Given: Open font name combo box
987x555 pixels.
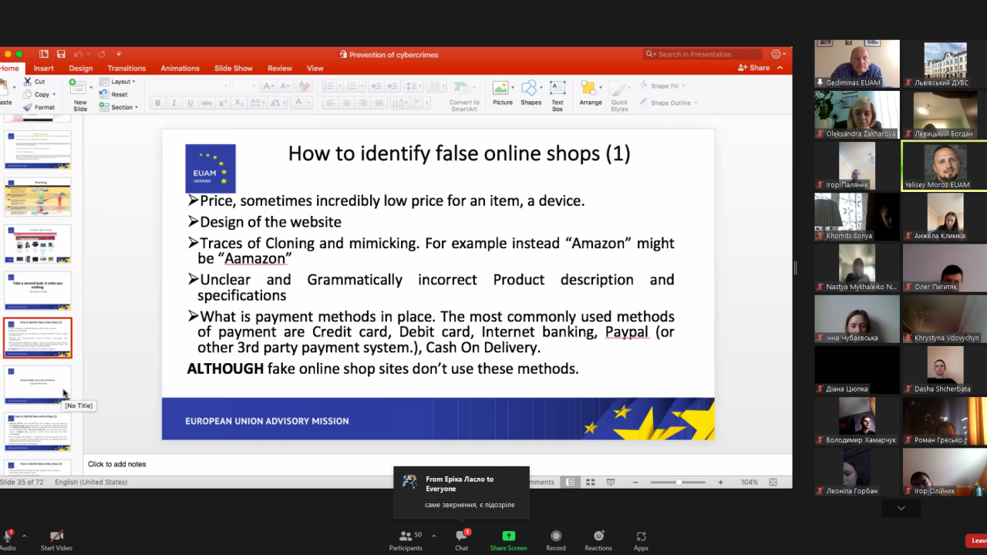Looking at the screenshot, I should click(190, 86).
